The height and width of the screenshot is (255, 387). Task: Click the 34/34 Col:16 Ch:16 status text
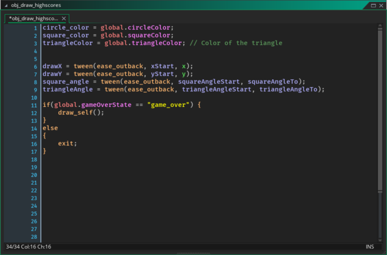28,247
